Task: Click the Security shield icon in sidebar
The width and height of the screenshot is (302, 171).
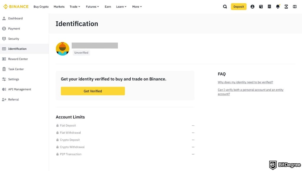Action: pyautogui.click(x=4, y=39)
